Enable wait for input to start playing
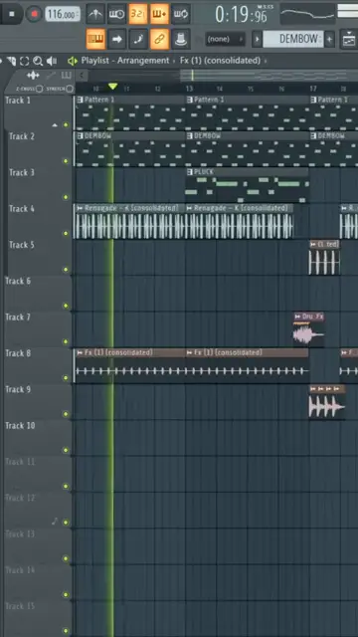The height and width of the screenshot is (637, 358). click(116, 14)
